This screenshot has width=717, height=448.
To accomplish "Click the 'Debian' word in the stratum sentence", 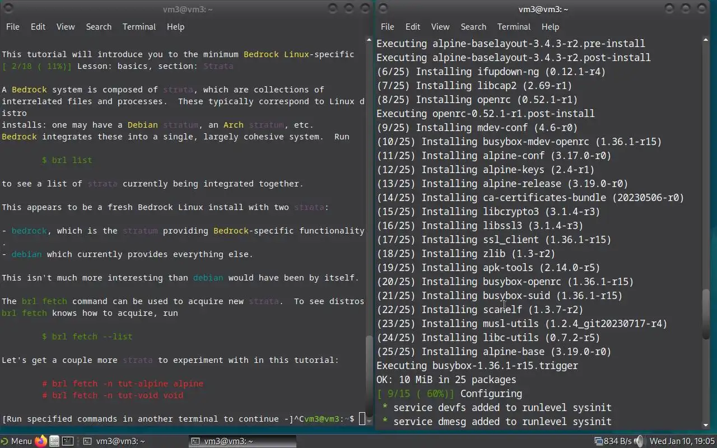I will (x=143, y=125).
